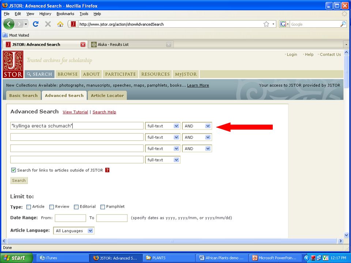Follow the Contact Us link
Screen dimensions: 351x263
pyautogui.click(x=330, y=54)
